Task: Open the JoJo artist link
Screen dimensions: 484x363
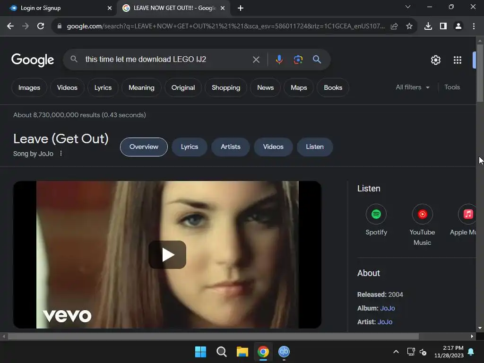Action: 385,321
